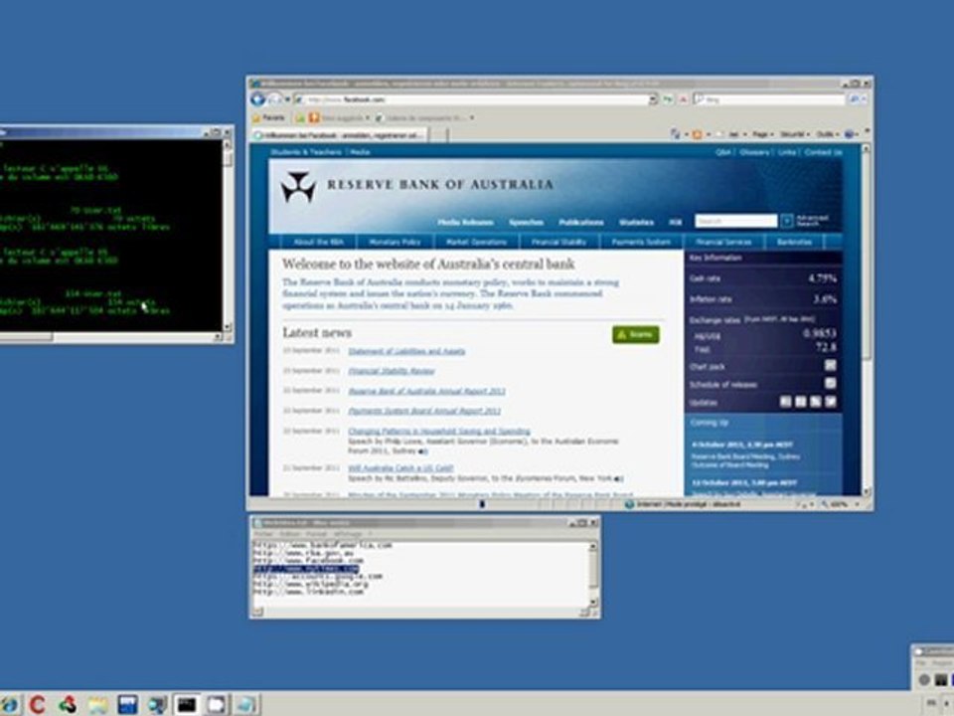
Task: Open Financial Stability Review news link
Action: pos(392,371)
